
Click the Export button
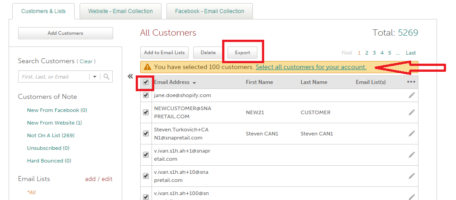[242, 53]
